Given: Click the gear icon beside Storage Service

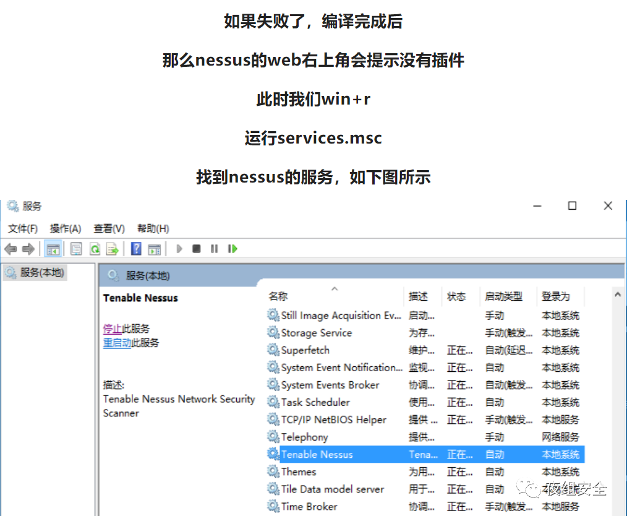Looking at the screenshot, I should click(273, 332).
